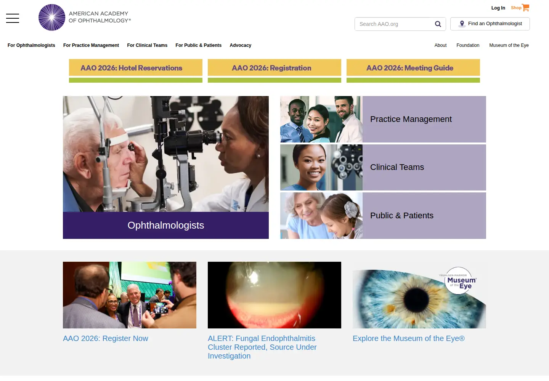Open the hamburger menu icon
Screen dimensions: 549x381
coord(13,18)
